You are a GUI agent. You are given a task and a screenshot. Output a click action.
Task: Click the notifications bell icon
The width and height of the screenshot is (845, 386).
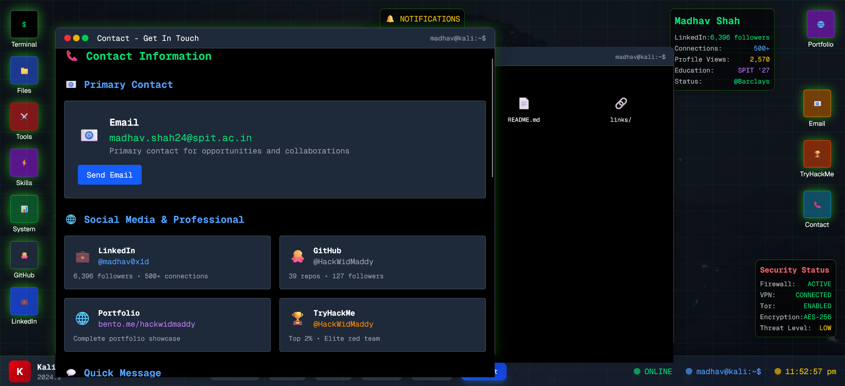390,19
